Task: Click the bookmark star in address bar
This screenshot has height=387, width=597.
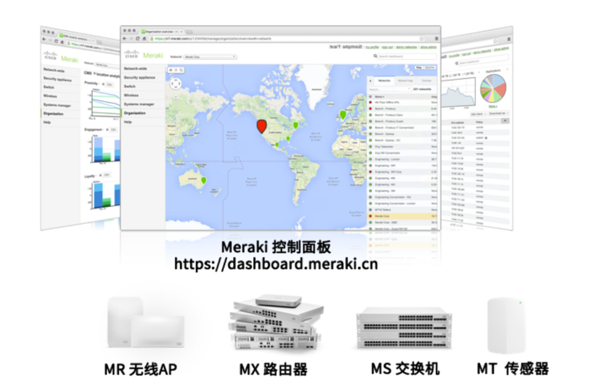Action: [422, 39]
